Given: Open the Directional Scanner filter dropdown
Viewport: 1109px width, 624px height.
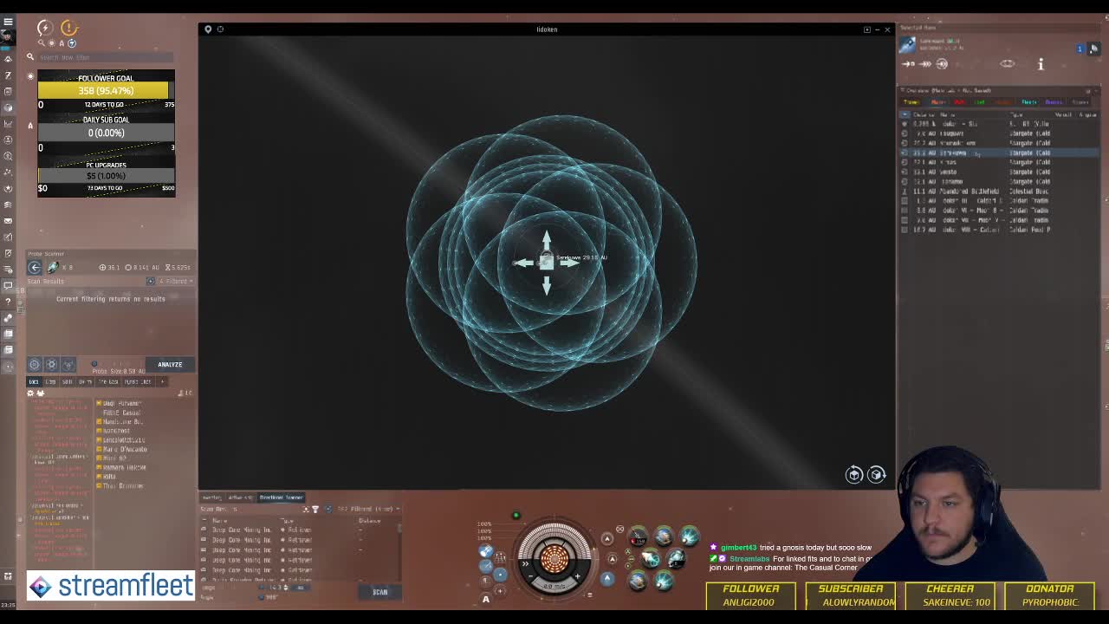Looking at the screenshot, I should pyautogui.click(x=367, y=509).
